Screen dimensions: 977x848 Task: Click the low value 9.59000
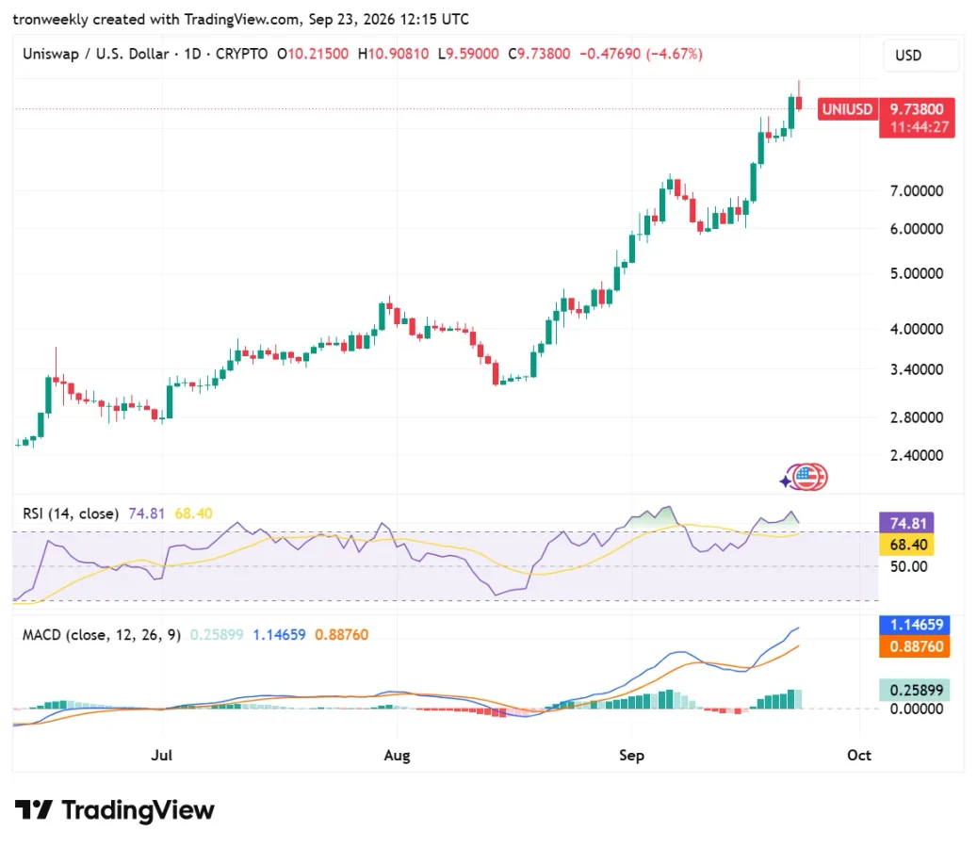pyautogui.click(x=472, y=54)
